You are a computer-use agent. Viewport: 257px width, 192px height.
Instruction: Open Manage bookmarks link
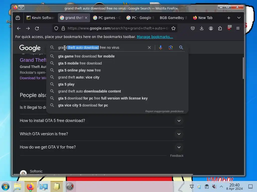coord(155,37)
